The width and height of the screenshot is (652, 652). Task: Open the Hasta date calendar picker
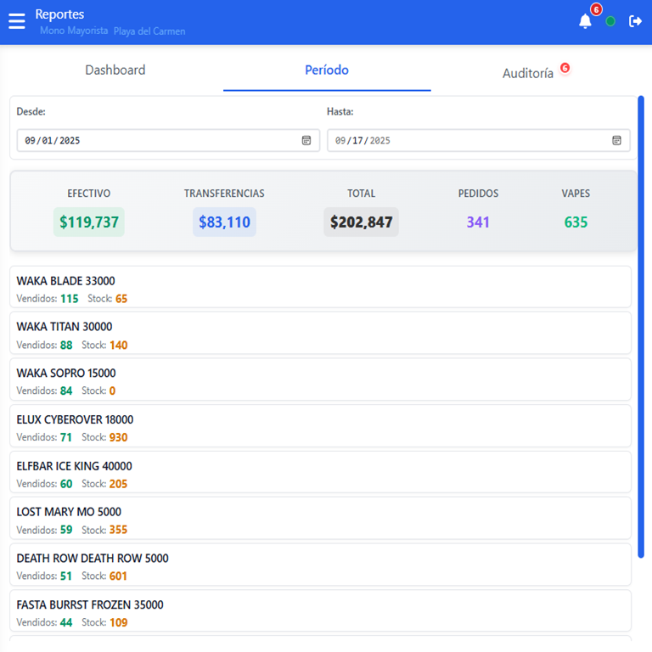point(617,140)
